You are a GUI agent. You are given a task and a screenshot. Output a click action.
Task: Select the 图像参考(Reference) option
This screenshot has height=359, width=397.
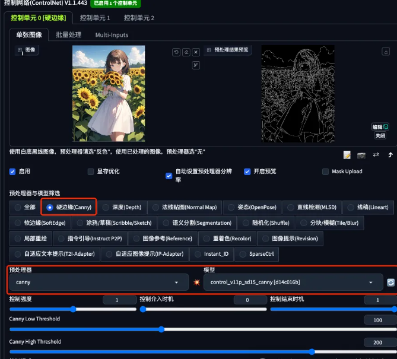point(163,239)
